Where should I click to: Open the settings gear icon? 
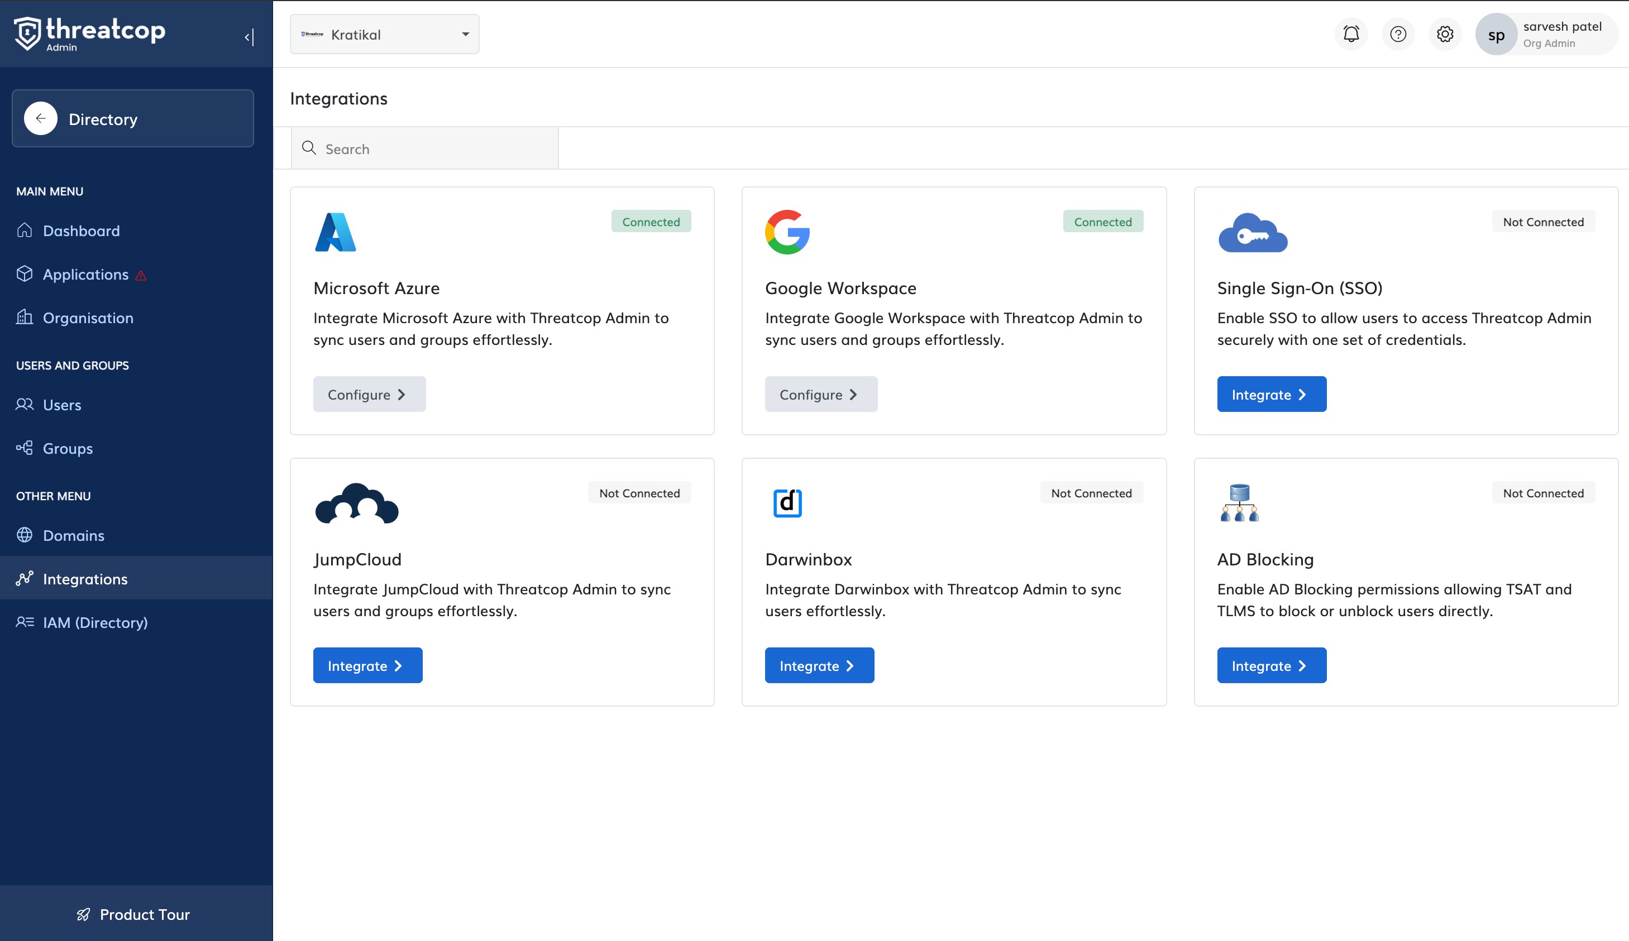(1445, 34)
